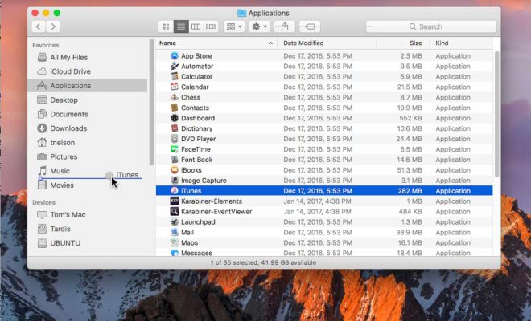Click the file list vertical scrollbar
The height and width of the screenshot is (321, 531).
click(x=496, y=114)
